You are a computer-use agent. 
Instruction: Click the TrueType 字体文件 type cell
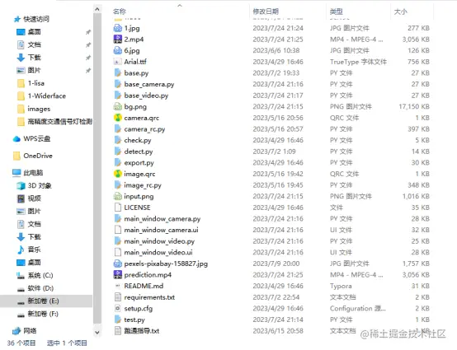(x=358, y=62)
